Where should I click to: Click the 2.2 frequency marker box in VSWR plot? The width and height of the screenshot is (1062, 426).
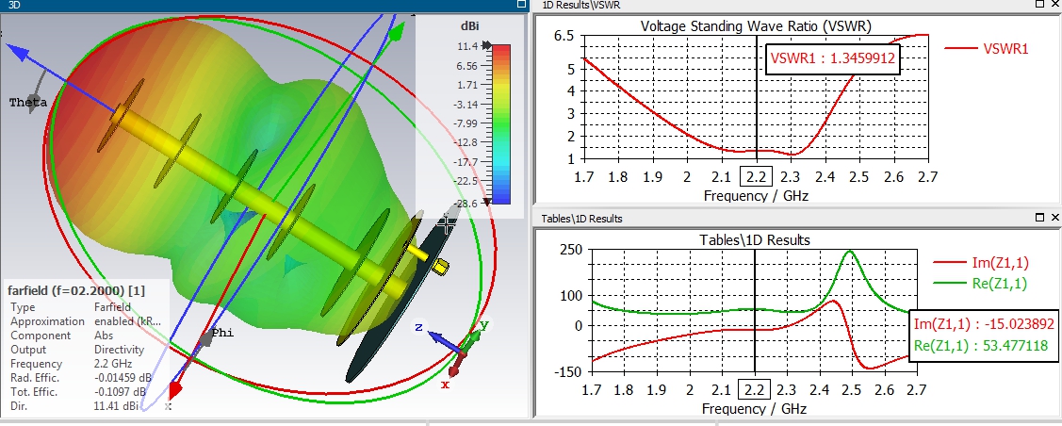pyautogui.click(x=756, y=177)
